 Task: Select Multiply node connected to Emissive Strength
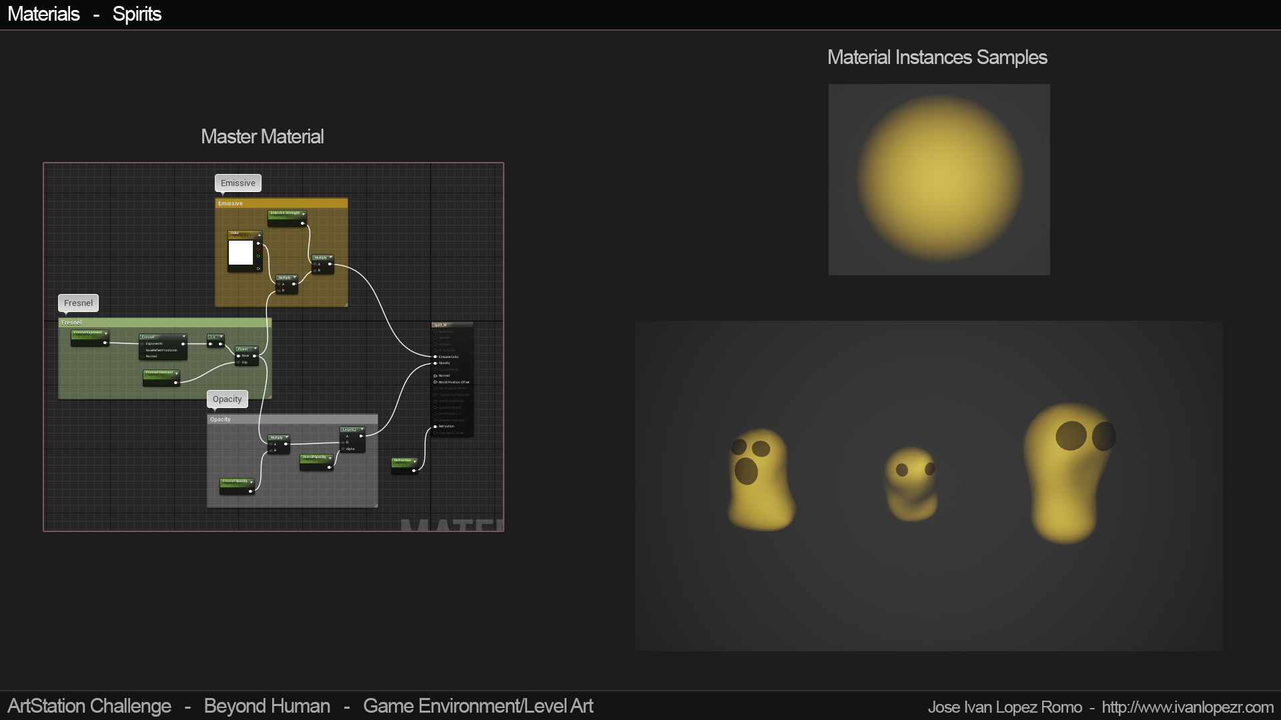(323, 264)
